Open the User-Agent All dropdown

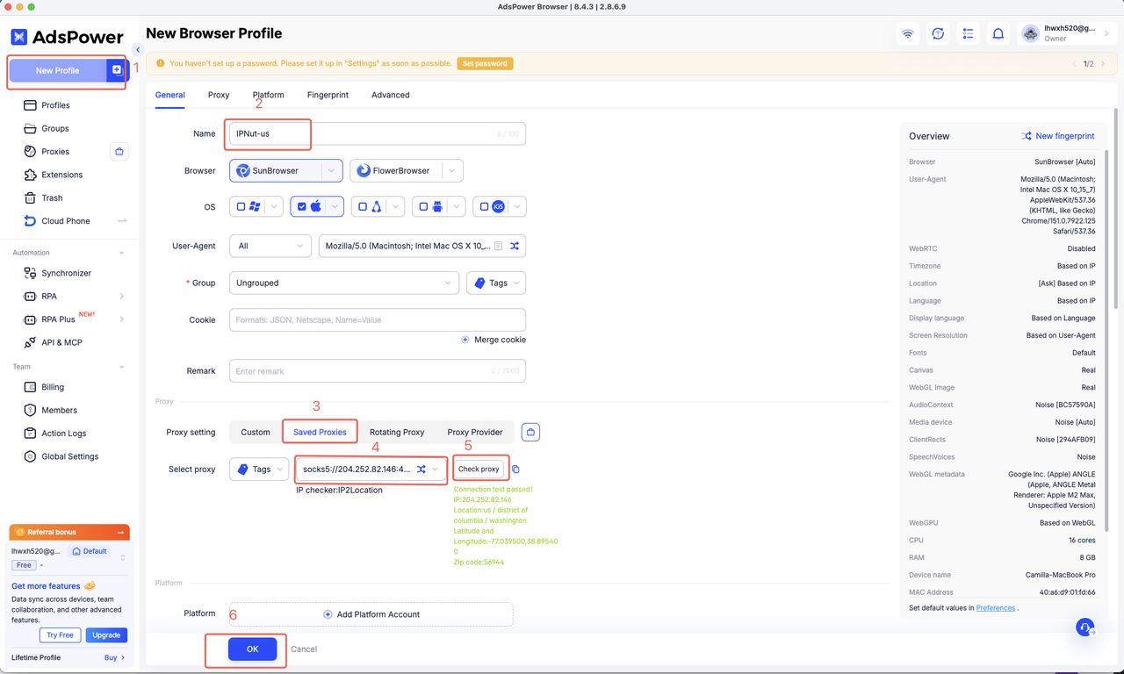click(270, 246)
